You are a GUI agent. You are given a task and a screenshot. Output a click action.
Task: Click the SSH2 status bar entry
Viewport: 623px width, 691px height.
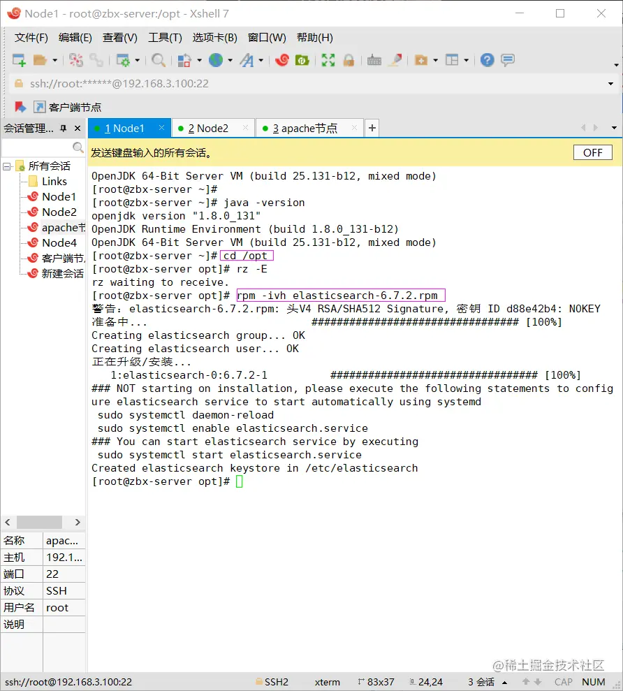(x=272, y=682)
